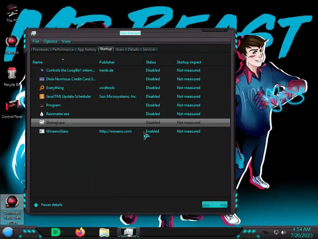
Task: Open the Start orb button
Action: pos(8,232)
